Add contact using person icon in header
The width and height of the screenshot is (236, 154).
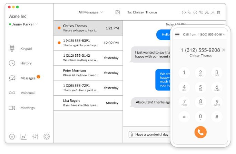click(x=207, y=12)
